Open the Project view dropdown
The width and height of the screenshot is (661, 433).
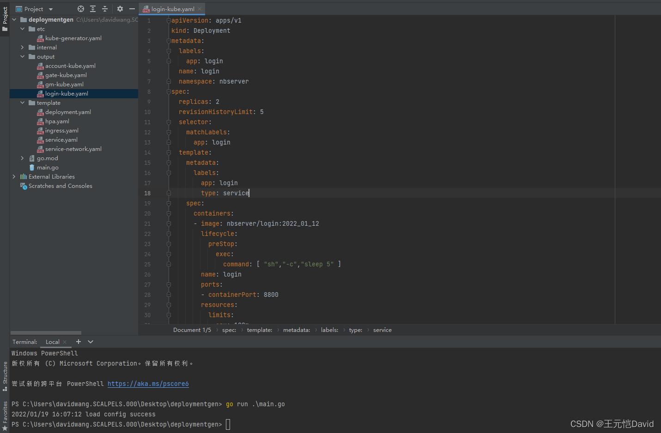click(x=51, y=9)
